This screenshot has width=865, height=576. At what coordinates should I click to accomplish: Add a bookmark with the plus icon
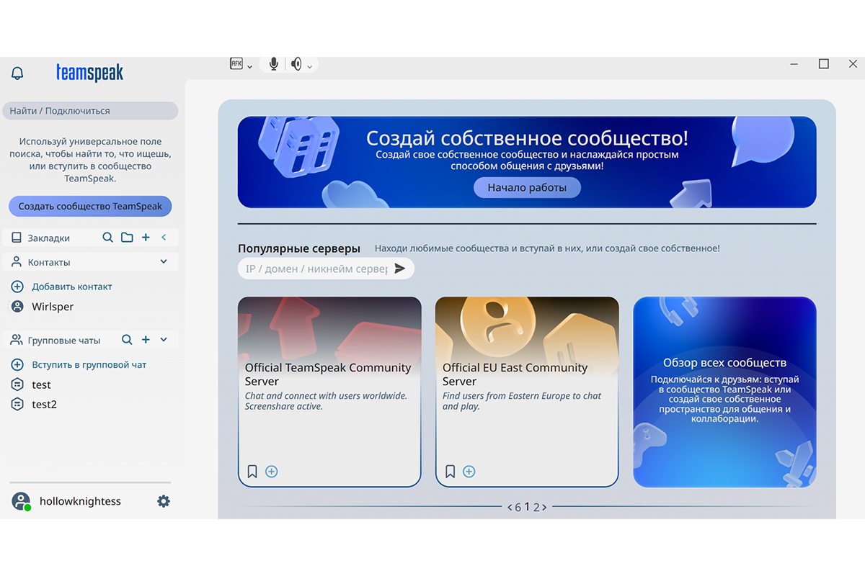tap(146, 238)
